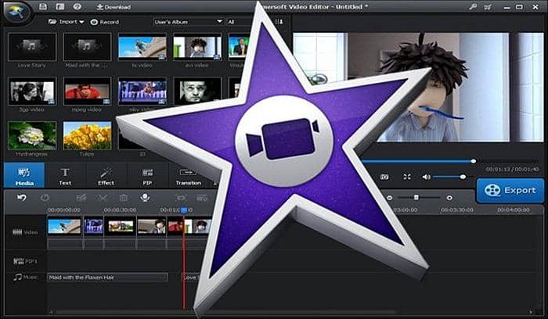Viewport: 548px width, 319px height.
Task: Mute the preview volume speaker icon
Action: 426,177
